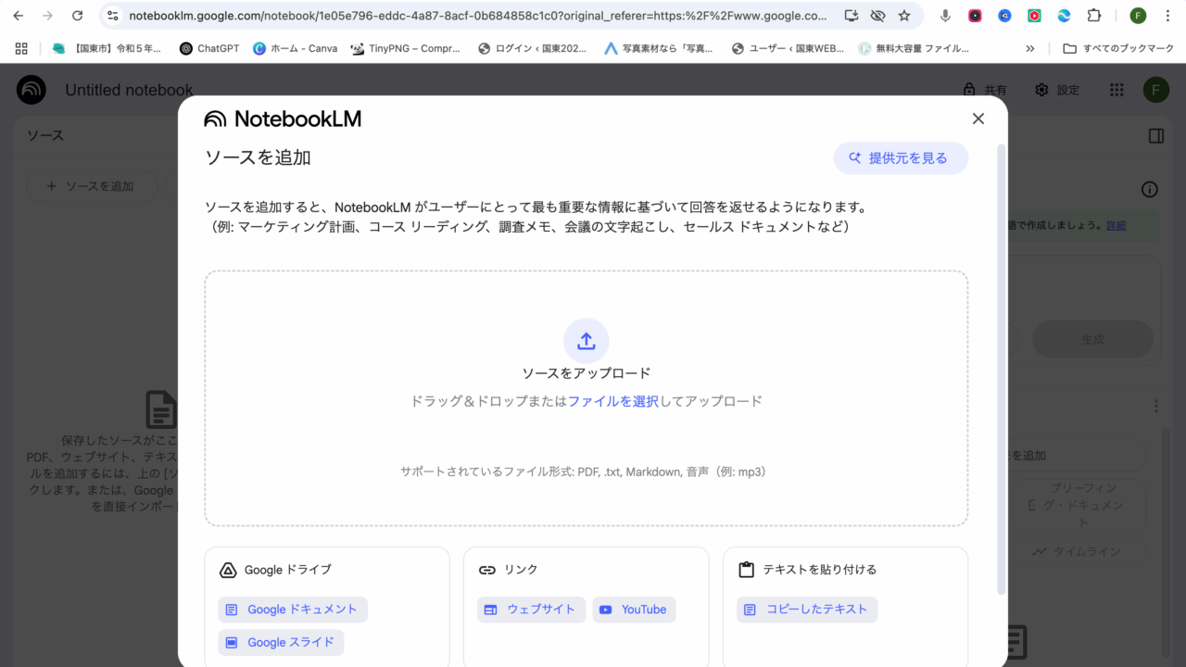Choose Google ドキュメント source

point(293,610)
